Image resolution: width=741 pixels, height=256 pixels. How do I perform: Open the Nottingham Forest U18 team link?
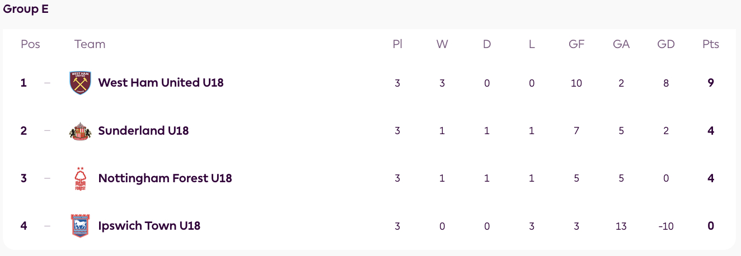(165, 178)
